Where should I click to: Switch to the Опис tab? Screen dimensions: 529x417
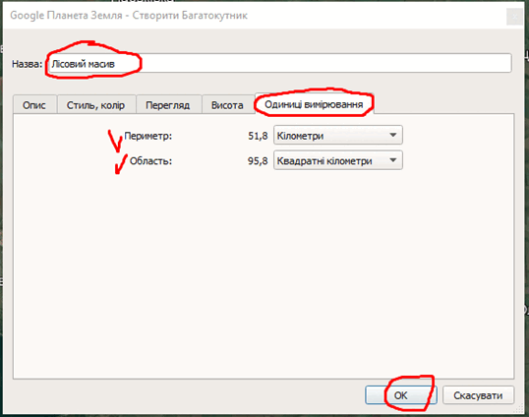[34, 105]
